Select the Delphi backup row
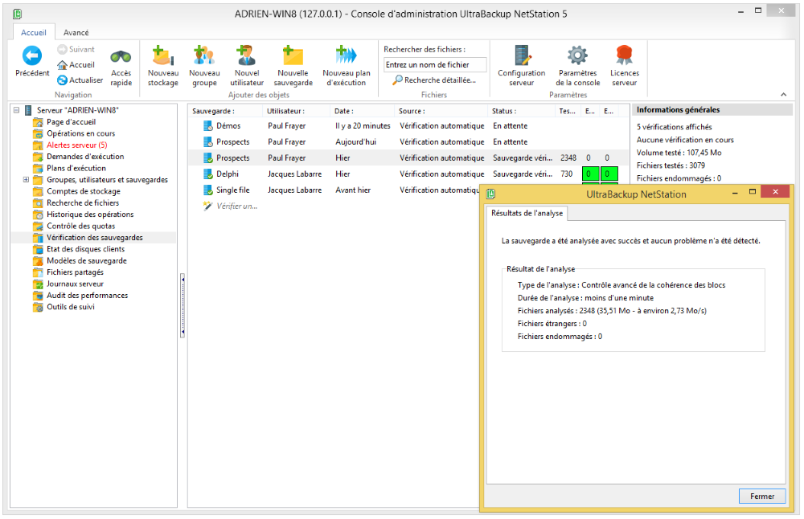804x519 pixels. (408, 174)
